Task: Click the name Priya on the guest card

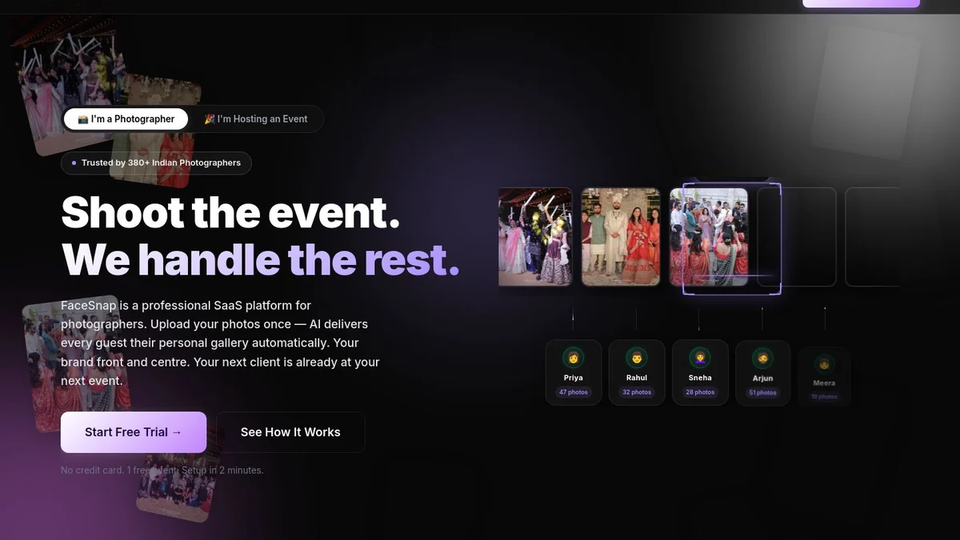Action: point(573,378)
